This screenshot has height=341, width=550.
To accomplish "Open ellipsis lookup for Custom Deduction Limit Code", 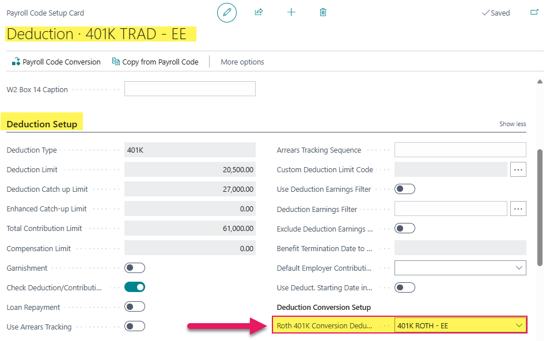I will coord(518,169).
